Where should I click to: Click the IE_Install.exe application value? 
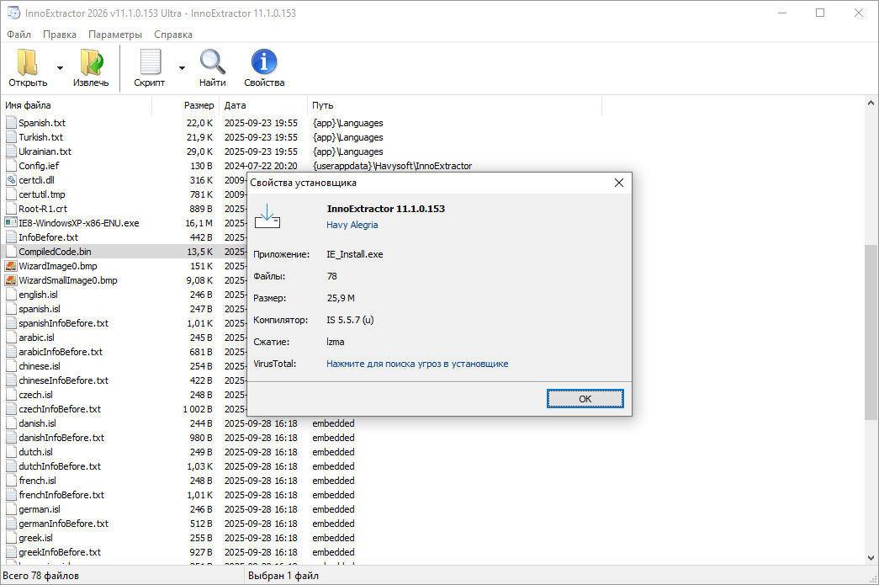(x=355, y=255)
